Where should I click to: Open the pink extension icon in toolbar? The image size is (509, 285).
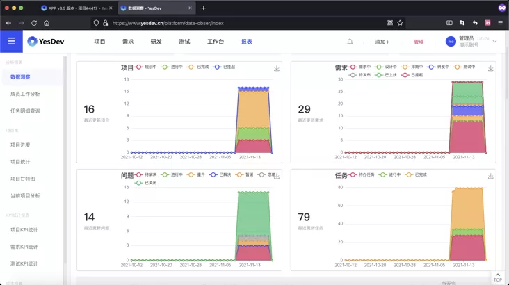tap(487, 23)
